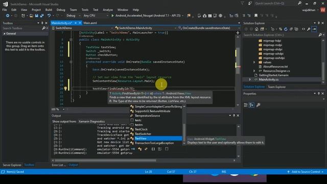Click the bookmark icon in main toolbar

pos(256,16)
